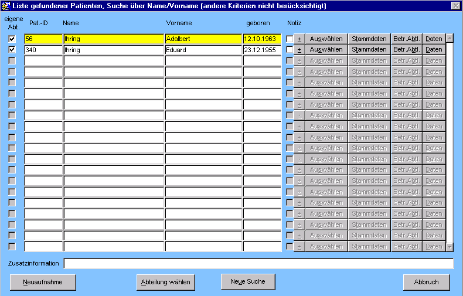Open Stammdaten for Eduard Ihring

coord(369,50)
